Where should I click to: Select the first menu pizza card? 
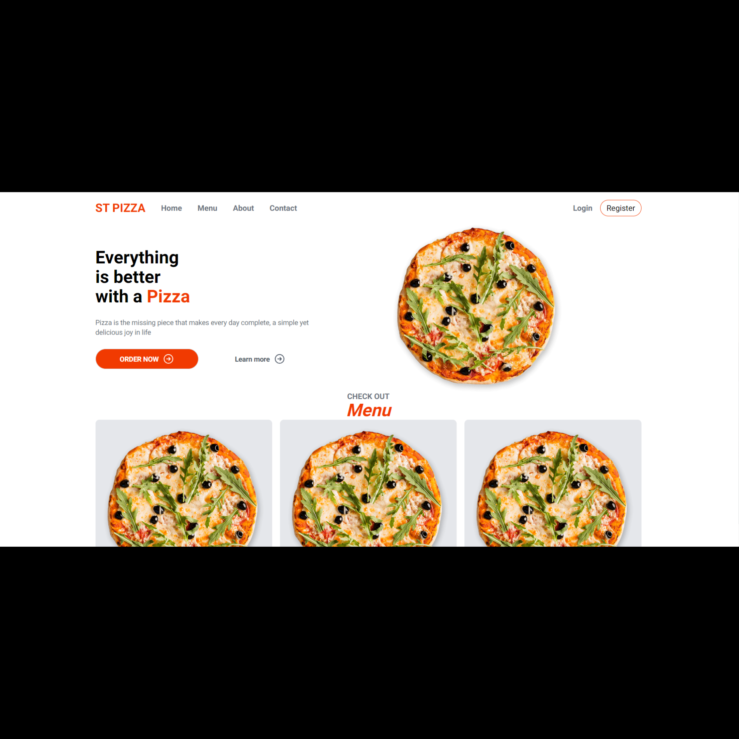click(x=184, y=483)
